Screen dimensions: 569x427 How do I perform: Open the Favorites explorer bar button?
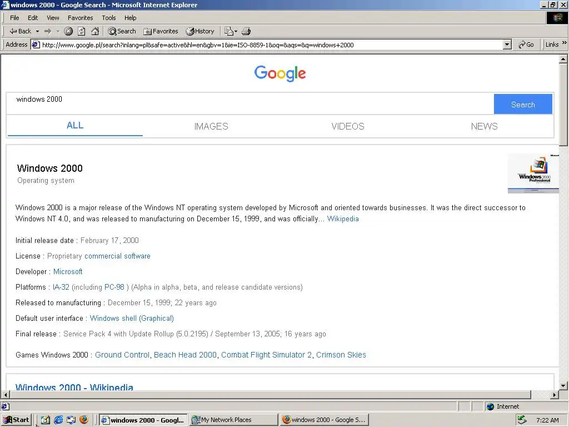(161, 31)
